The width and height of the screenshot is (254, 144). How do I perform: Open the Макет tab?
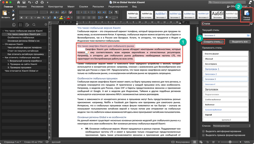click(x=71, y=7)
